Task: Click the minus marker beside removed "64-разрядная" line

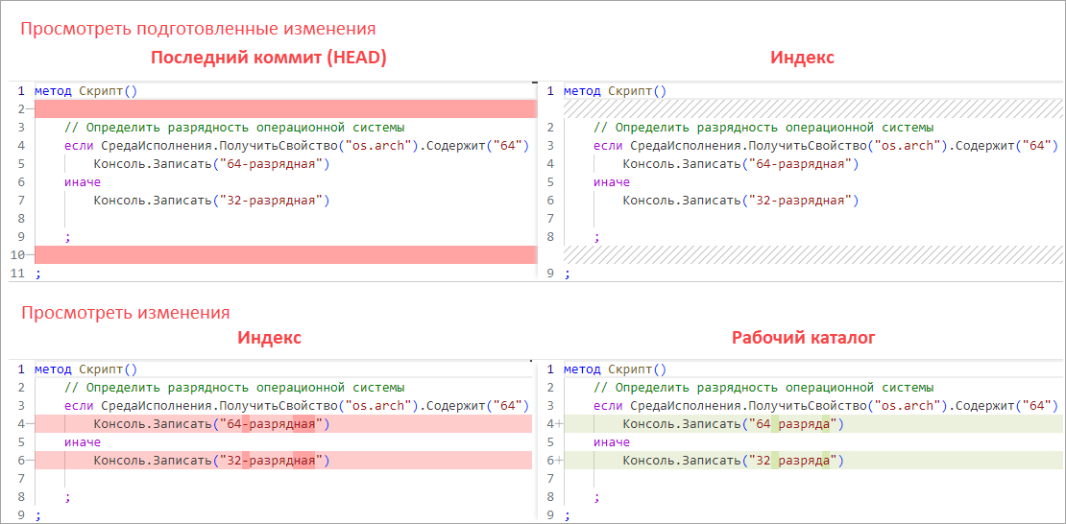Action: coord(28,424)
